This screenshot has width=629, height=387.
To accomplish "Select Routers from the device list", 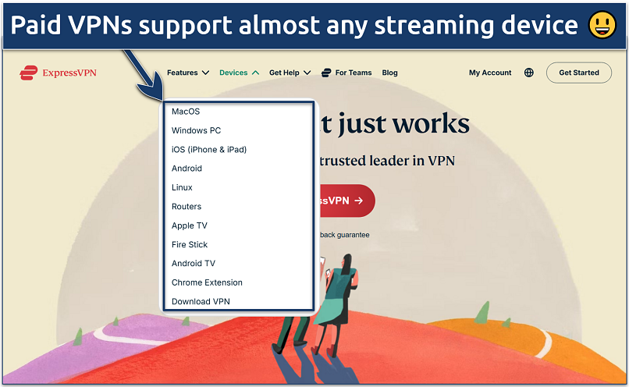I will tap(187, 207).
